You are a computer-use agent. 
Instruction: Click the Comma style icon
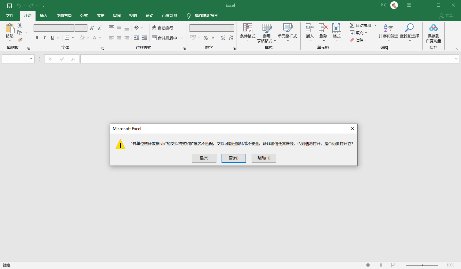[213, 38]
